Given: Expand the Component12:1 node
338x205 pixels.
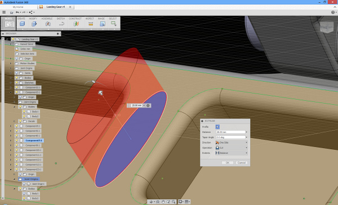Looking at the screenshot, I should tap(11, 160).
